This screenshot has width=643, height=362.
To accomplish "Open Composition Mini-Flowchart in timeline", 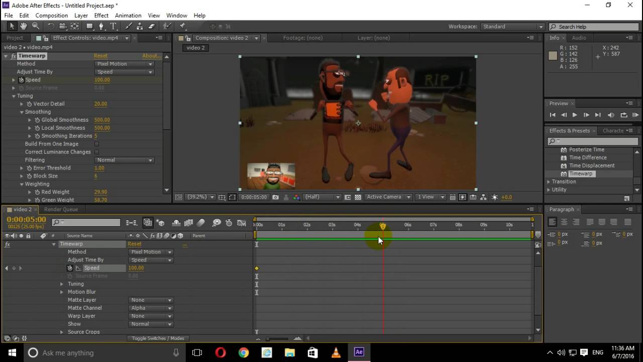I will tap(132, 223).
